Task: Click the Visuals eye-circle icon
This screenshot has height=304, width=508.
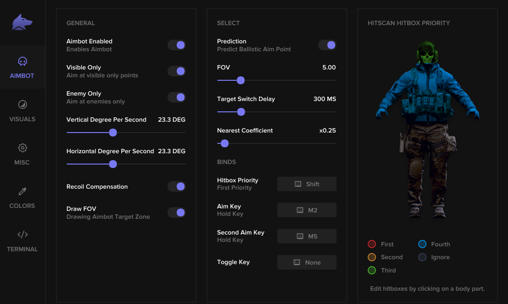Action: (22, 104)
